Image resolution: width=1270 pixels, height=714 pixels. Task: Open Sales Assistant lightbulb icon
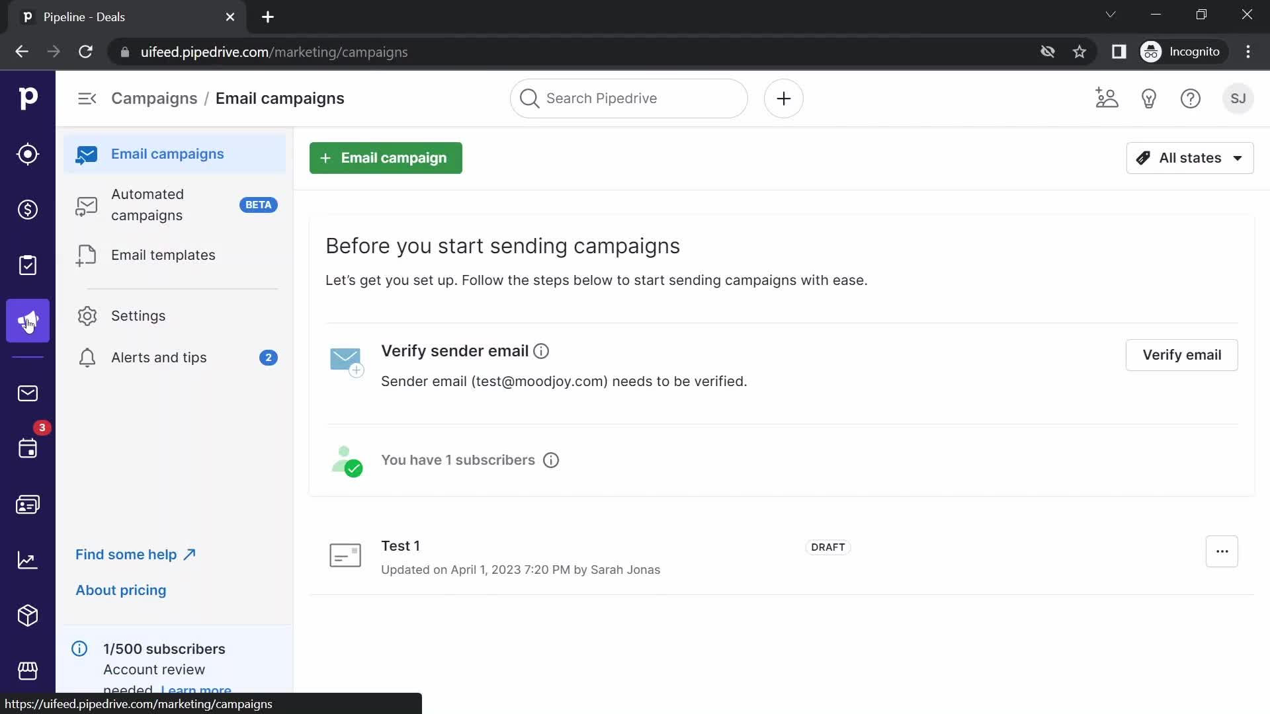1149,99
